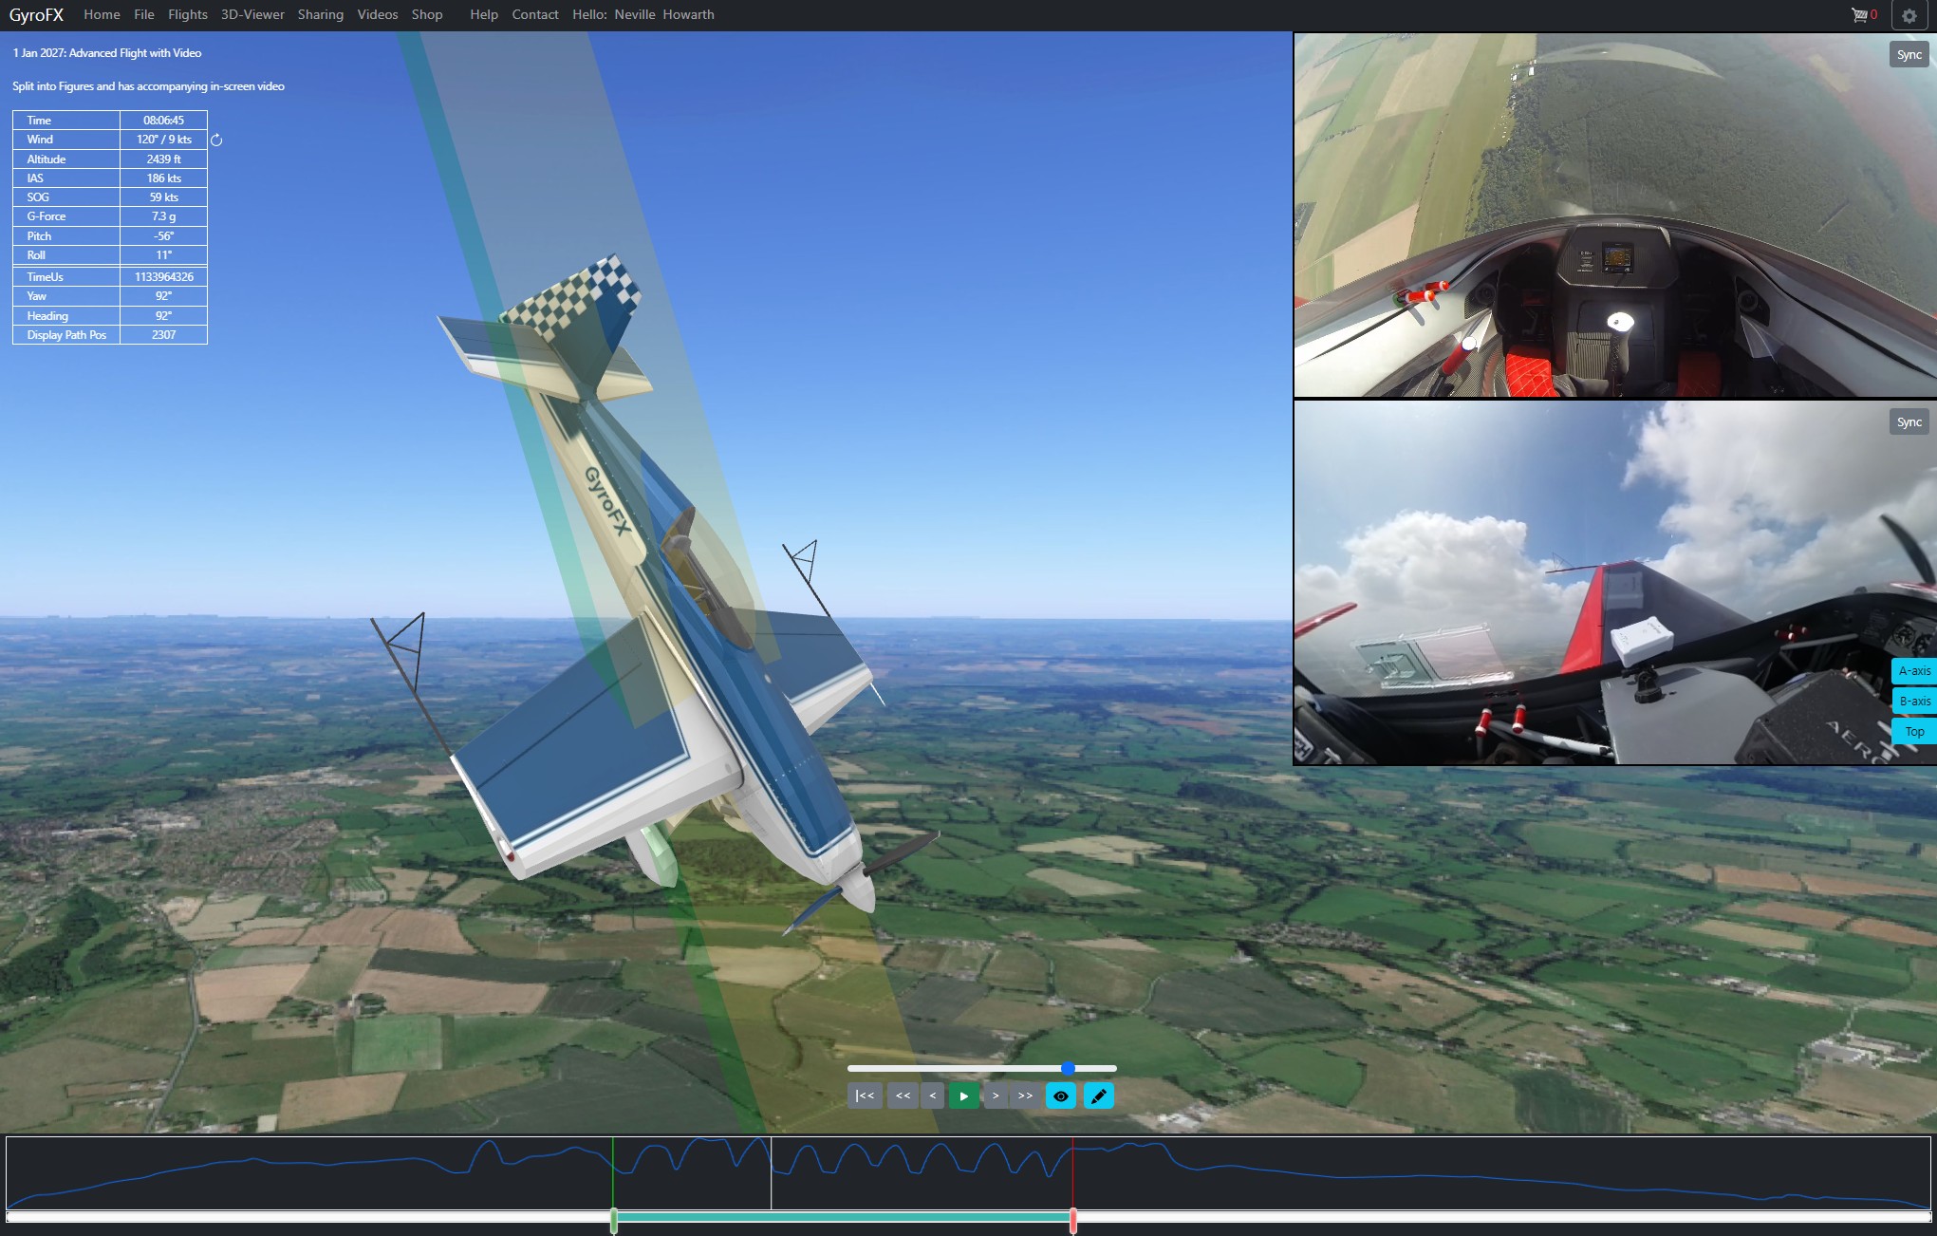Jump to flight start with |<< button
The width and height of the screenshot is (1937, 1236).
pos(865,1096)
